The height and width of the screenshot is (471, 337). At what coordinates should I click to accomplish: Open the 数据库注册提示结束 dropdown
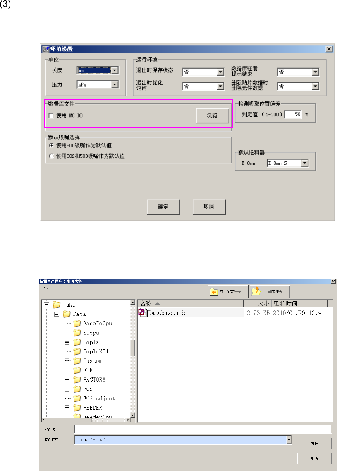315,72
